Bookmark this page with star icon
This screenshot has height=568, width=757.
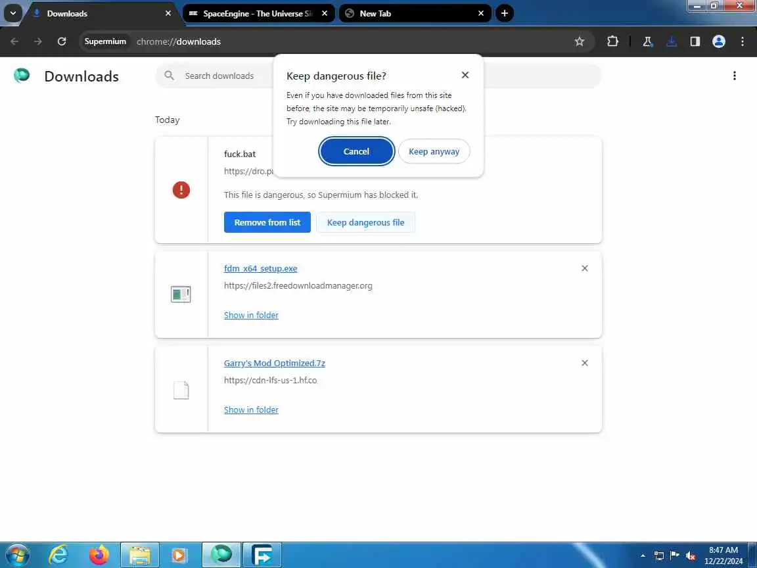(580, 41)
